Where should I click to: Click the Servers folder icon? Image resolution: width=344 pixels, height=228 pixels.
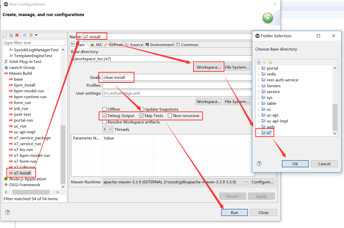(x=263, y=86)
